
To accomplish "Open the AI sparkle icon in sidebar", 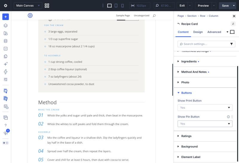I will click(6, 64).
